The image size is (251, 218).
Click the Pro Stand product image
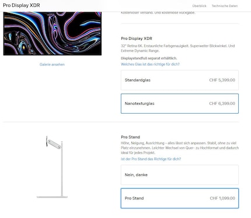pyautogui.click(x=52, y=167)
